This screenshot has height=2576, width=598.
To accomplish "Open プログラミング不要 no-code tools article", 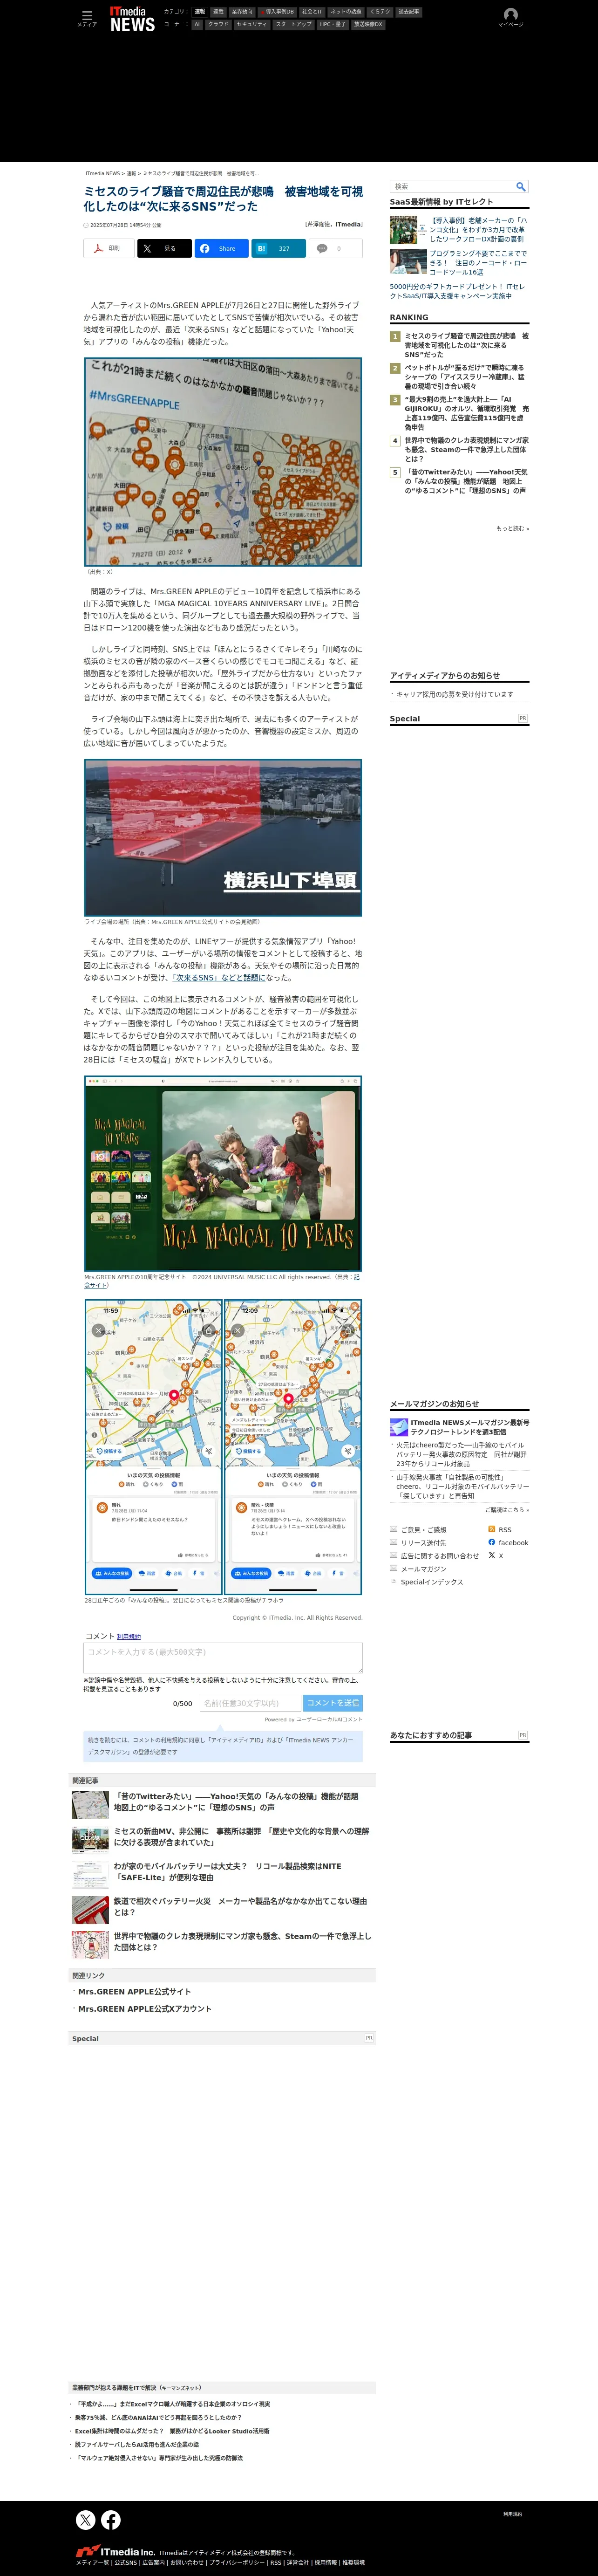I will click(478, 263).
